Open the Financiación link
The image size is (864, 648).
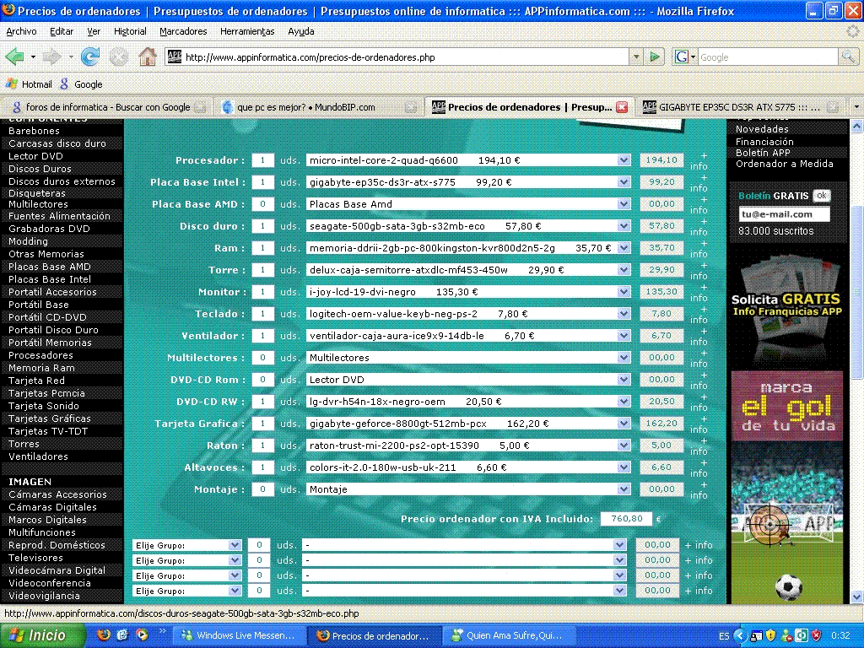point(764,142)
